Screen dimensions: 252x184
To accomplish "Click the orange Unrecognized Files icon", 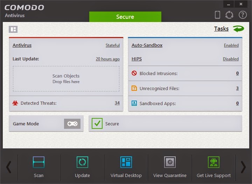I will click(134, 88).
